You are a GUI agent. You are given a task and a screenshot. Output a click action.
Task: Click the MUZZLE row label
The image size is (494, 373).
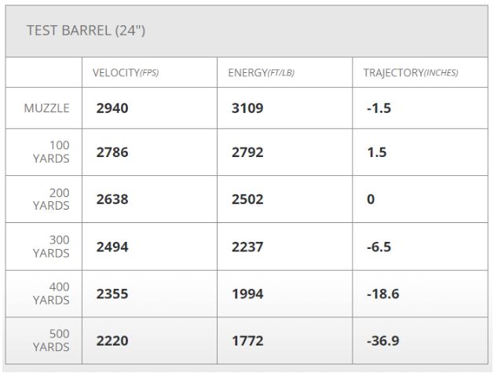pyautogui.click(x=46, y=108)
